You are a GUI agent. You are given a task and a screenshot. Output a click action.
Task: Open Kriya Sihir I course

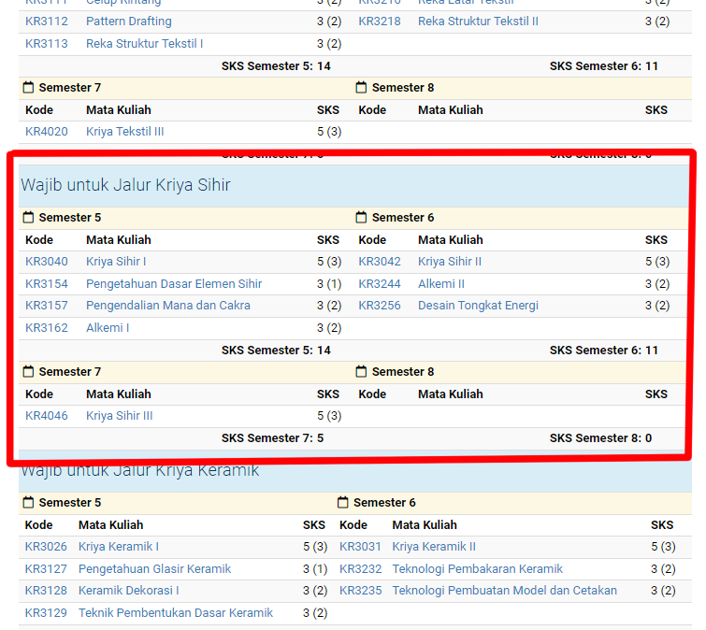pyautogui.click(x=116, y=262)
